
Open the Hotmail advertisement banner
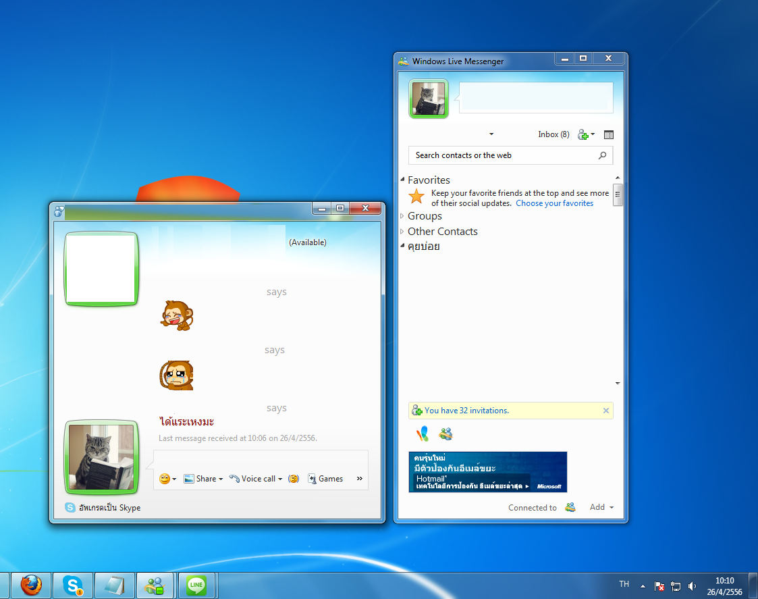tap(488, 472)
